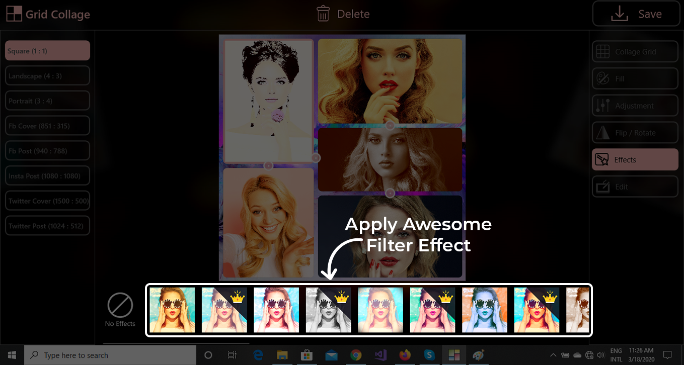This screenshot has height=365, width=684.
Task: Choose Landscape (4 : 3) aspect ratio
Action: (47, 76)
